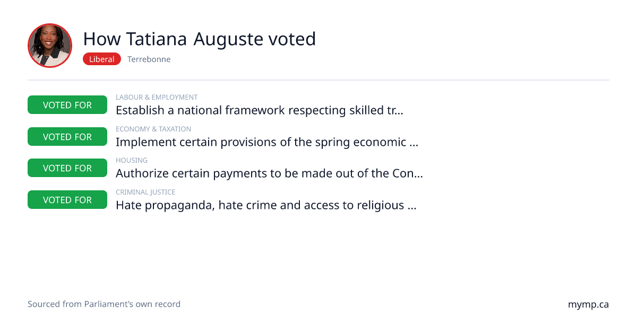Click VOTED FOR badge beside skilled trades framework
This screenshot has width=637, height=334.
pos(67,105)
